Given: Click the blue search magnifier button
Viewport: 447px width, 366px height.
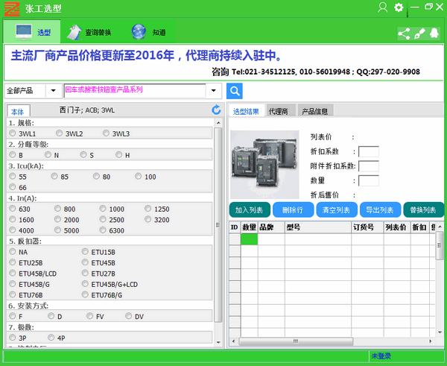Looking at the screenshot, I should [235, 91].
